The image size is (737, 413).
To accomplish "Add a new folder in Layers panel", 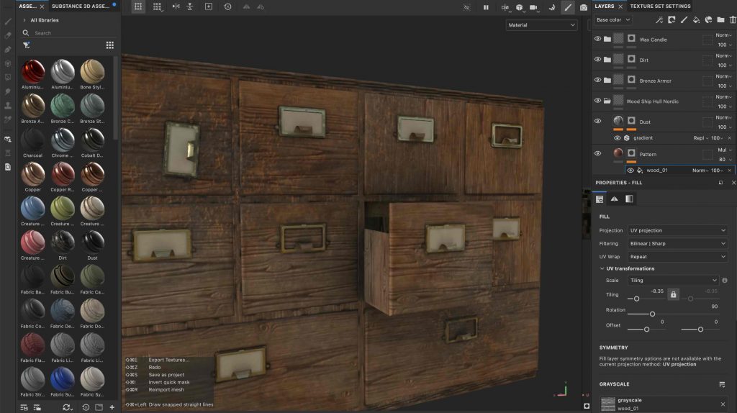I will click(721, 20).
